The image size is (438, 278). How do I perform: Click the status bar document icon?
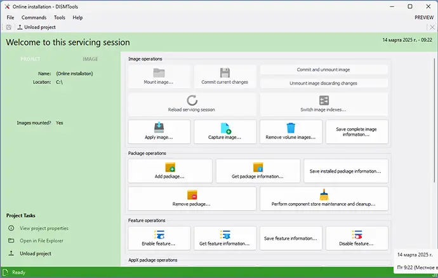pyautogui.click(x=5, y=272)
